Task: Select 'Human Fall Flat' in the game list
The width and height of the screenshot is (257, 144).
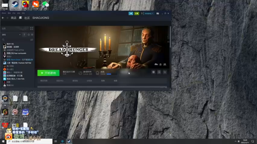Action: [x=18, y=63]
